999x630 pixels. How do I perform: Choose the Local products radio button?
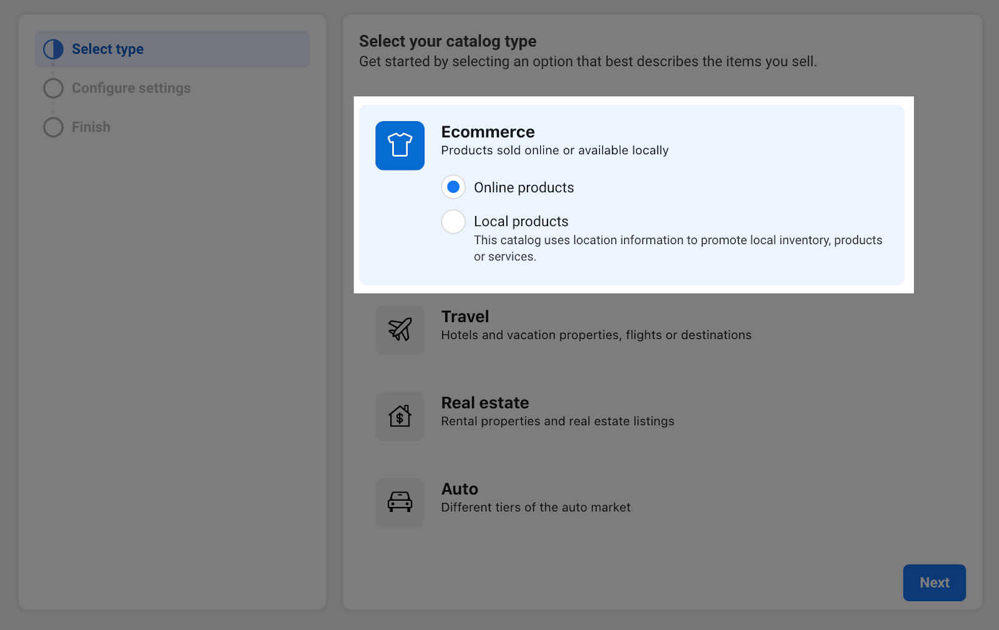(453, 221)
